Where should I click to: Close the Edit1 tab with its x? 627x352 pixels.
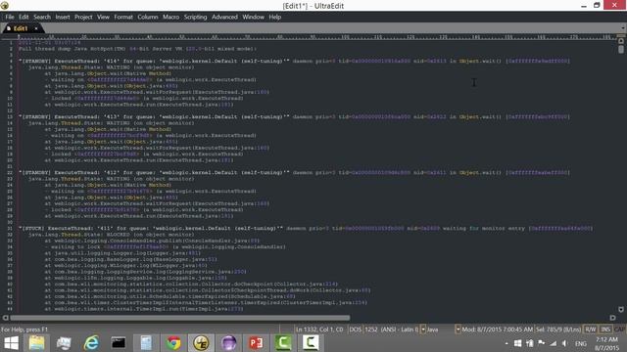tap(36, 28)
